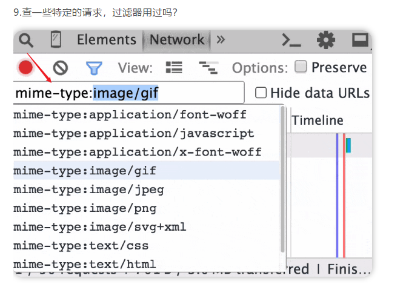Click the magnifier inspect icon
403x290 pixels.
coord(26,41)
